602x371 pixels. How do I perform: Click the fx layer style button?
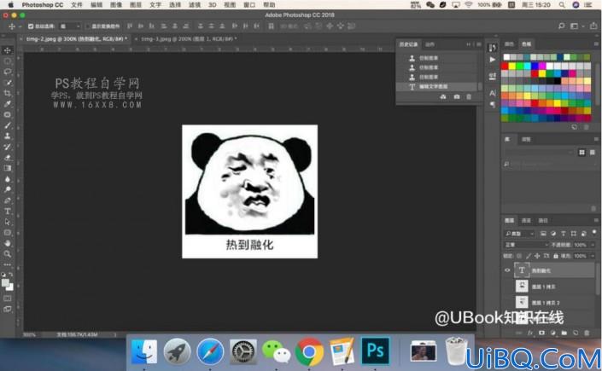coord(530,333)
